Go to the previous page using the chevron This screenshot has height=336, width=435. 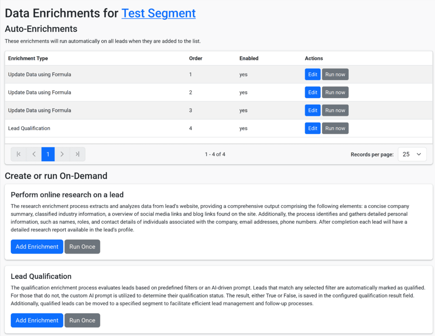(33, 154)
